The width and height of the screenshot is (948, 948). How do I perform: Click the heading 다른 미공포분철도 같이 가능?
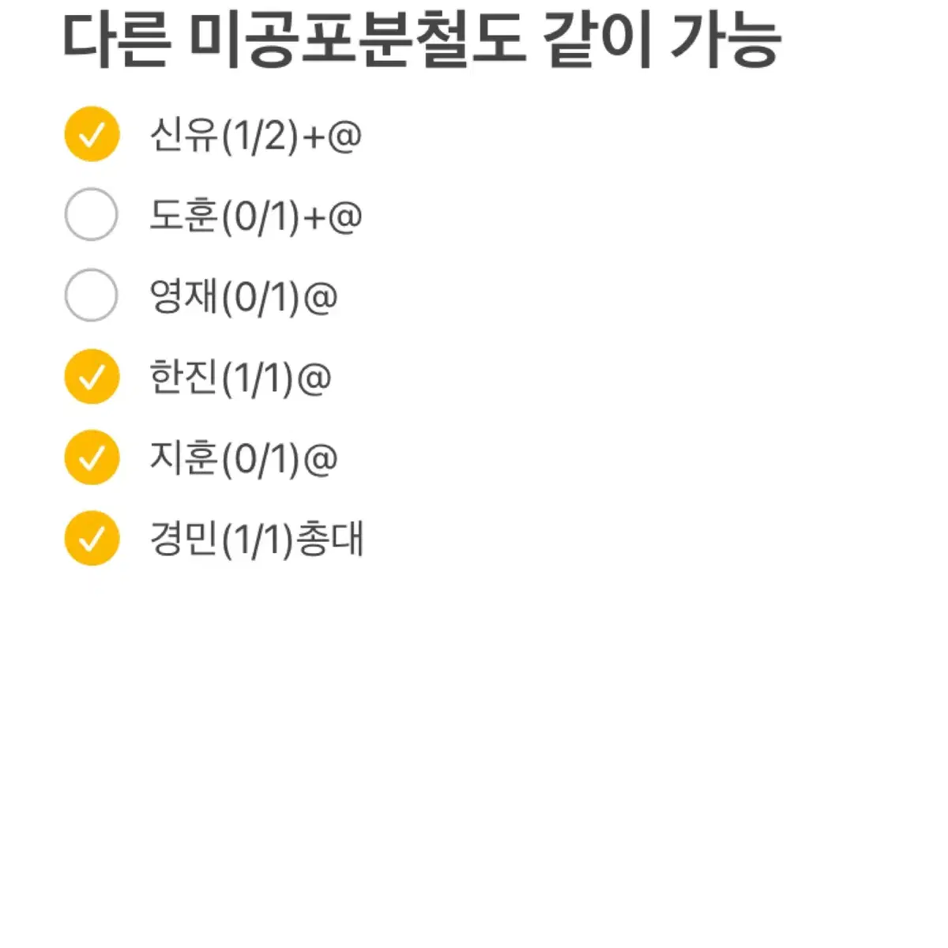(422, 39)
